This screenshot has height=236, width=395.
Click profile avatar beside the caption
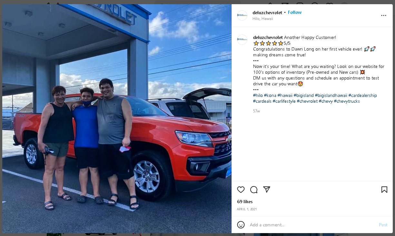[x=242, y=40]
